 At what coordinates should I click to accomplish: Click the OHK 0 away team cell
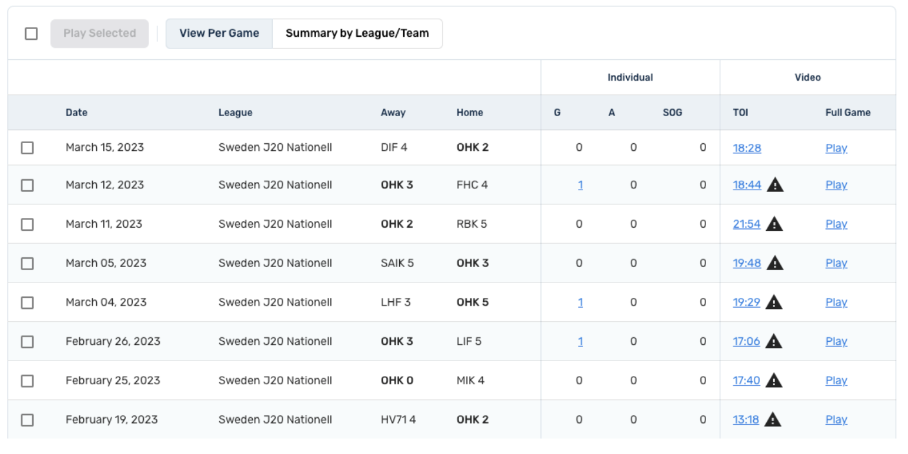point(397,380)
